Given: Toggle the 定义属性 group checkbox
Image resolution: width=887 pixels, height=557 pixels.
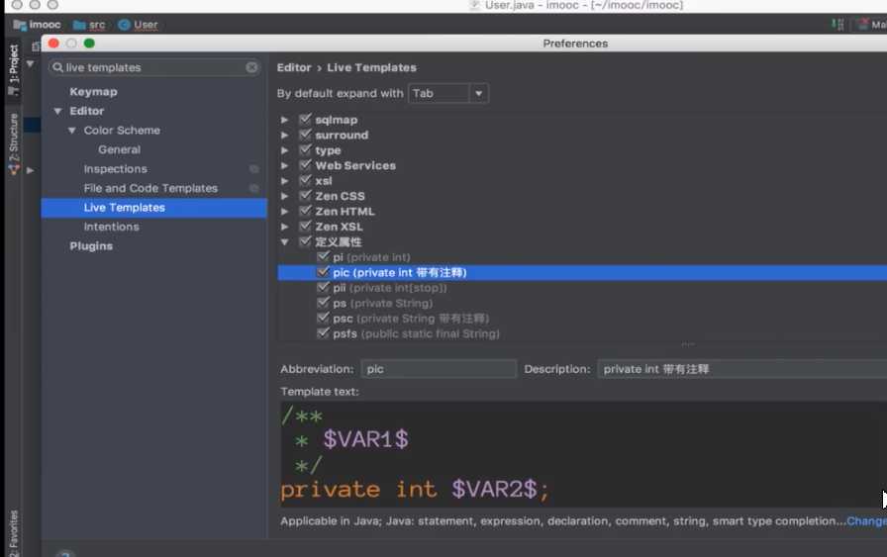Looking at the screenshot, I should click(x=306, y=241).
